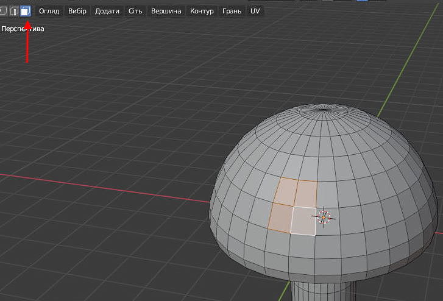Open the Вибір menu
Image resolution: width=443 pixels, height=301 pixels.
[77, 11]
